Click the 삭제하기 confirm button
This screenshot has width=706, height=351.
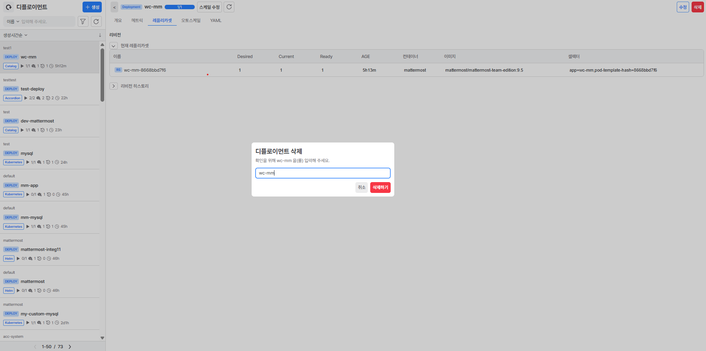coord(380,187)
